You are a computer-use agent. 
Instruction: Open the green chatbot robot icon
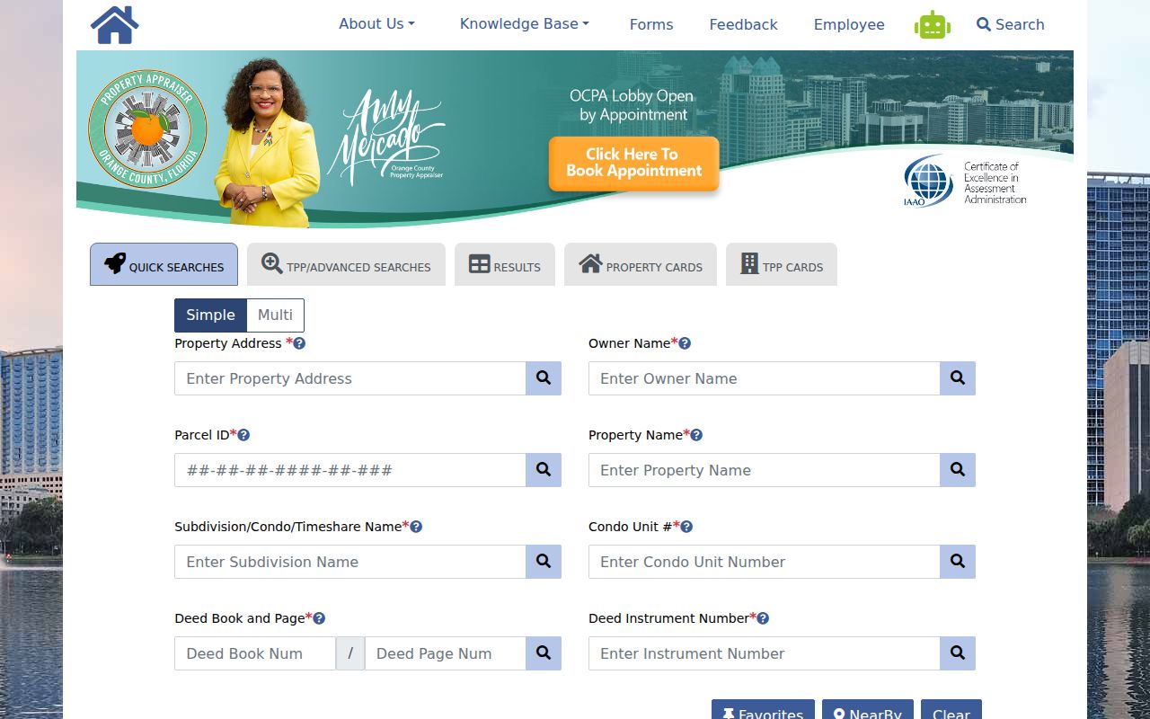tap(932, 25)
